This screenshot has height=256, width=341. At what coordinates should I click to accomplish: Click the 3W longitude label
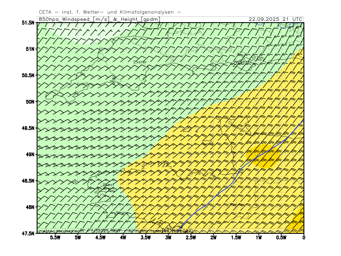pos(168,238)
